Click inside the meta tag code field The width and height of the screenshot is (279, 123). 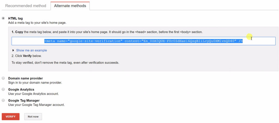(143, 41)
